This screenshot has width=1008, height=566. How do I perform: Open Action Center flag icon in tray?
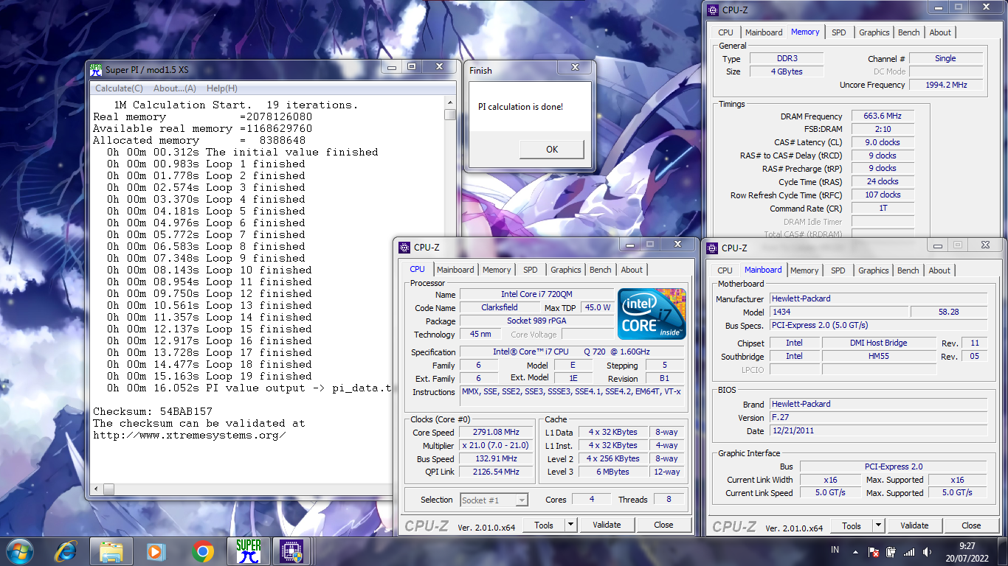click(x=873, y=551)
